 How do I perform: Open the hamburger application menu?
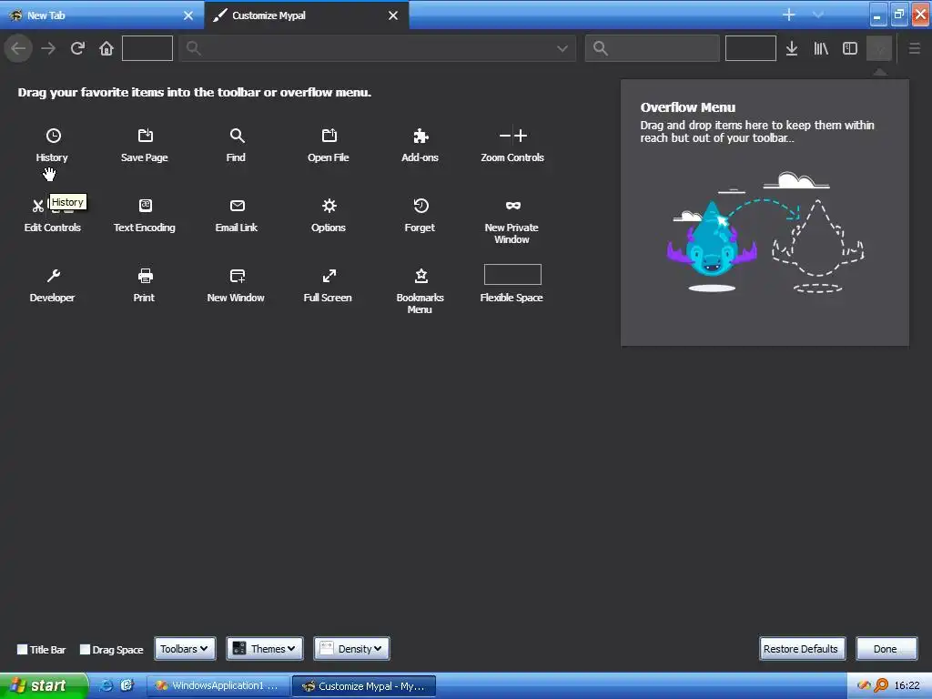pos(914,48)
